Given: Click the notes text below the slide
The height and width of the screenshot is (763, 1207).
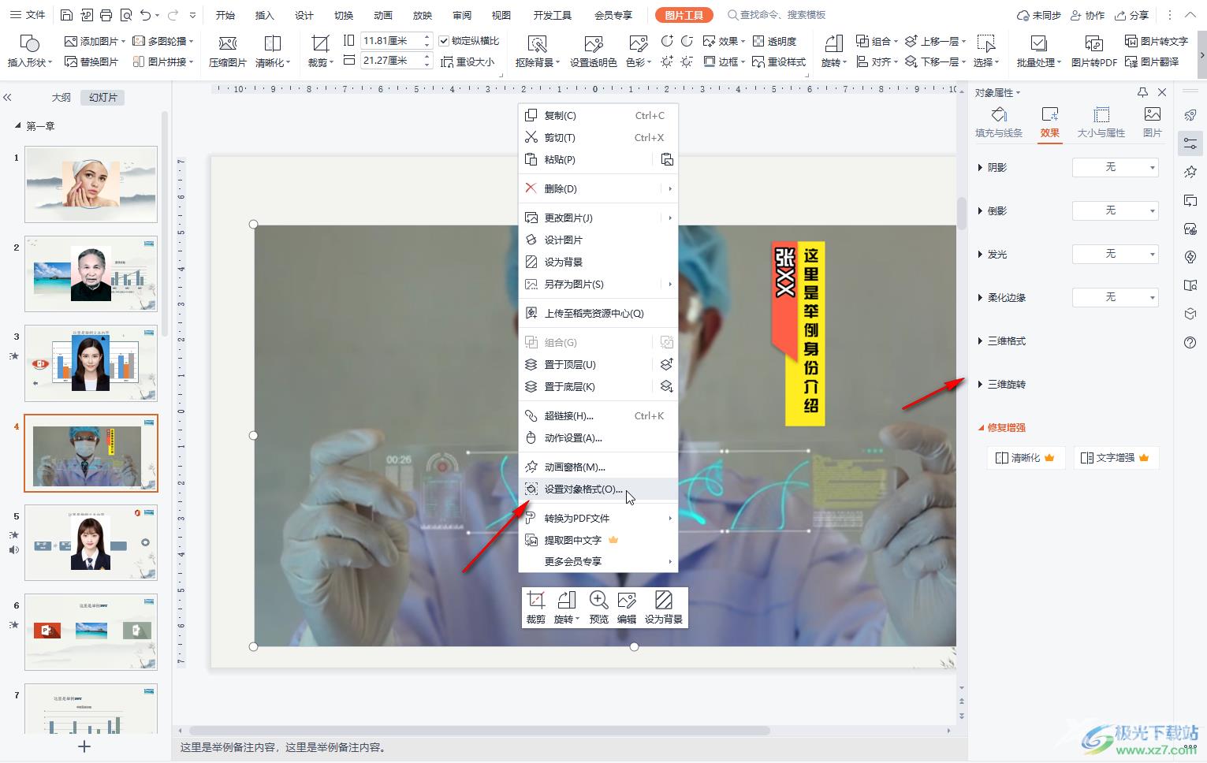Looking at the screenshot, I should pos(283,747).
